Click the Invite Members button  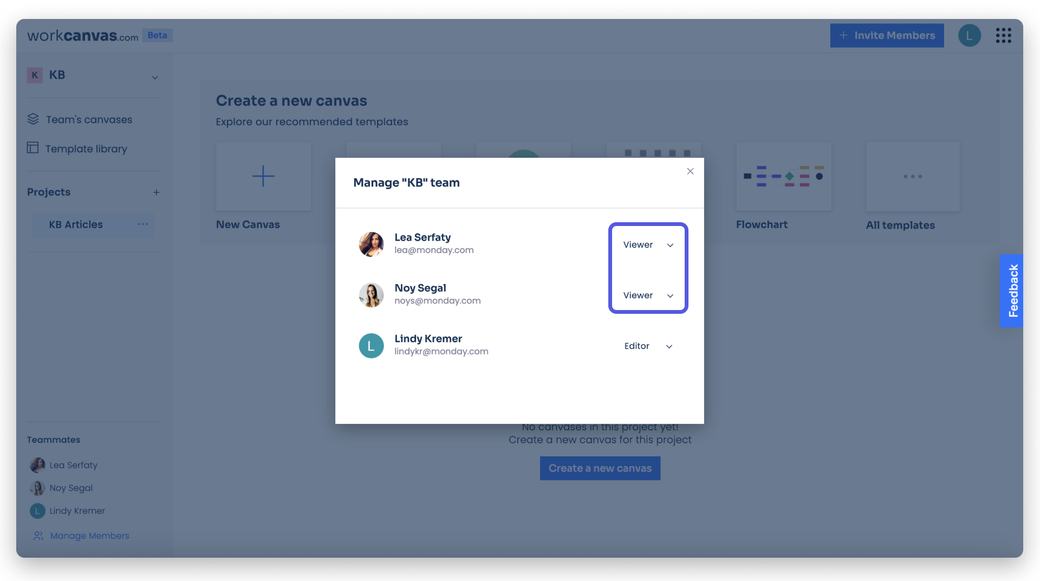(887, 35)
